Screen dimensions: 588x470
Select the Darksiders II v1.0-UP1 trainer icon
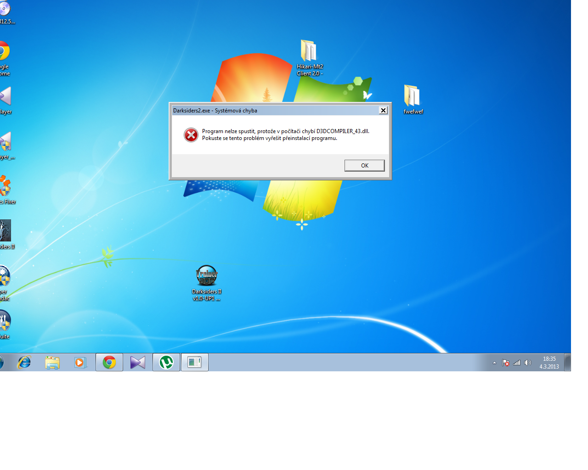(x=207, y=283)
